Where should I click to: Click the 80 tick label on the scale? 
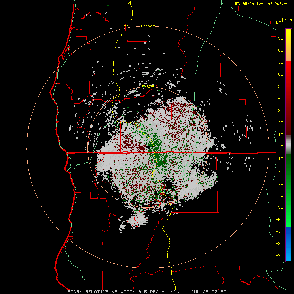[x=281, y=50]
